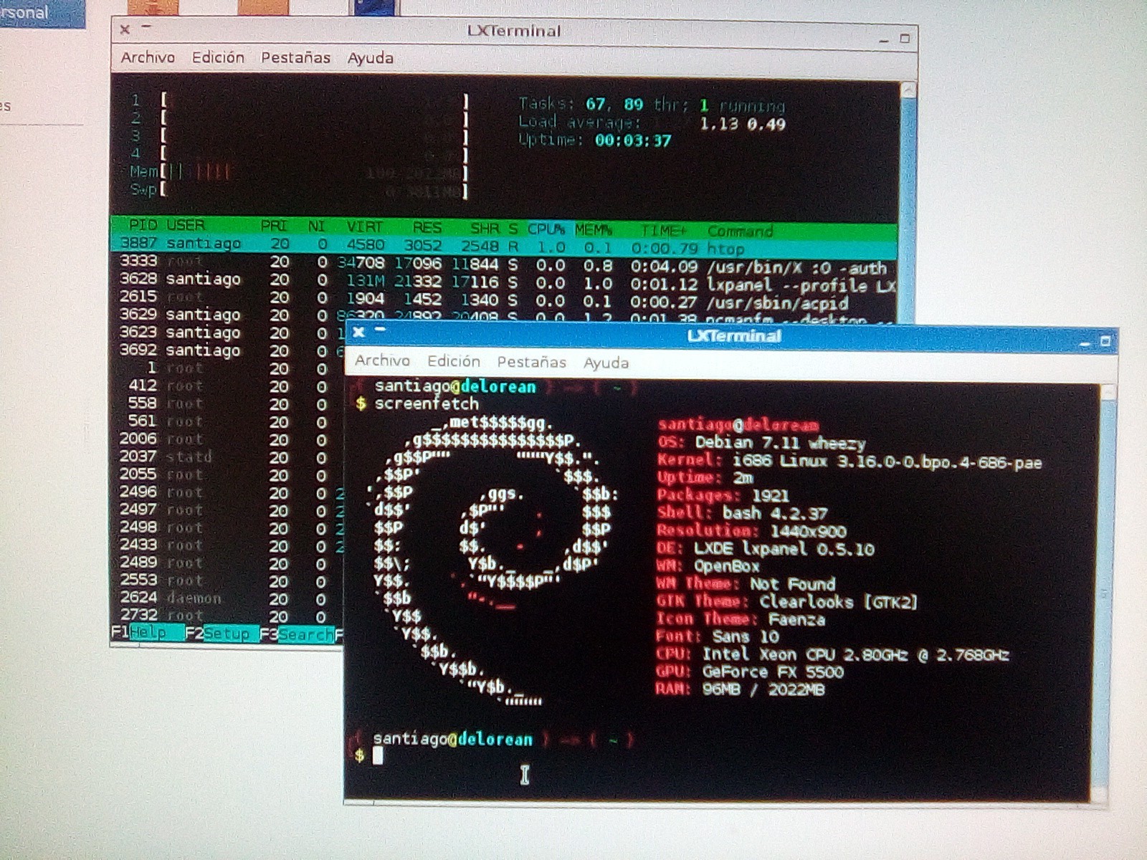Open Edición menu in htop terminal
Image resolution: width=1147 pixels, height=860 pixels.
[218, 57]
